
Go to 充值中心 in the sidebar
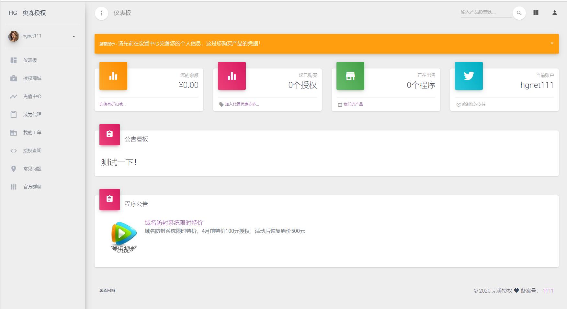click(x=32, y=97)
